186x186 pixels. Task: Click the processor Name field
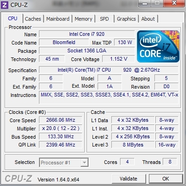point(87,34)
